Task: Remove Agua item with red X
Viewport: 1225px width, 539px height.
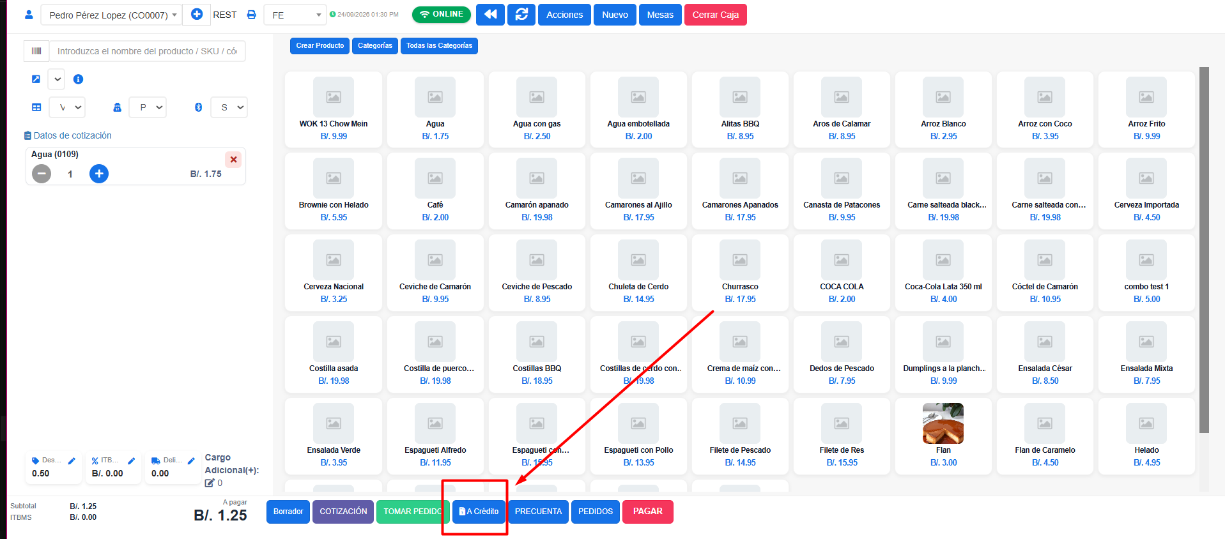Action: 233,160
